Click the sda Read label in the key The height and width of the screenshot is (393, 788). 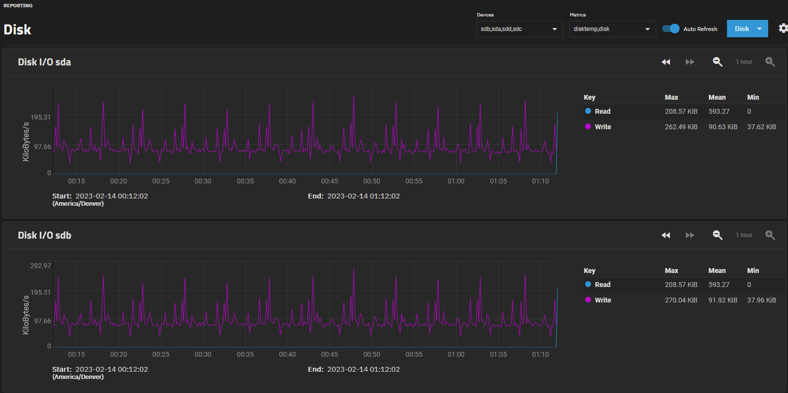(603, 111)
